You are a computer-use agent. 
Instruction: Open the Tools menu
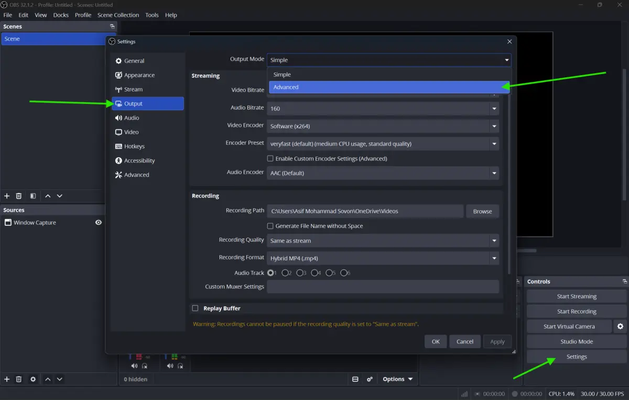point(152,15)
